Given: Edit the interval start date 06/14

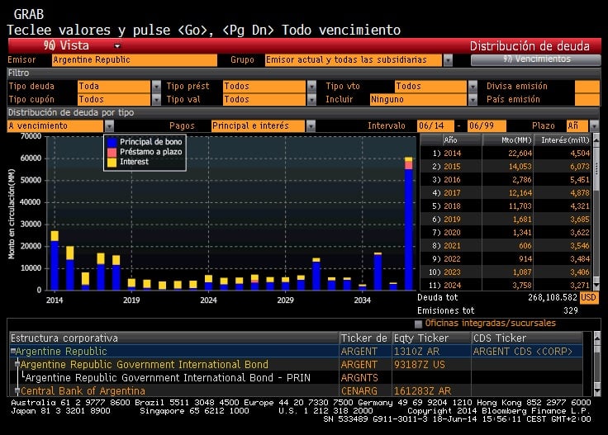Looking at the screenshot, I should 435,126.
